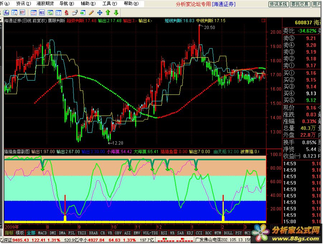Open the 资讯(I) menu

point(24,4)
